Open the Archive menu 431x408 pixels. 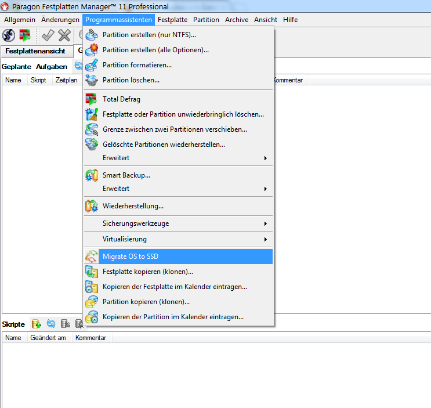click(237, 20)
